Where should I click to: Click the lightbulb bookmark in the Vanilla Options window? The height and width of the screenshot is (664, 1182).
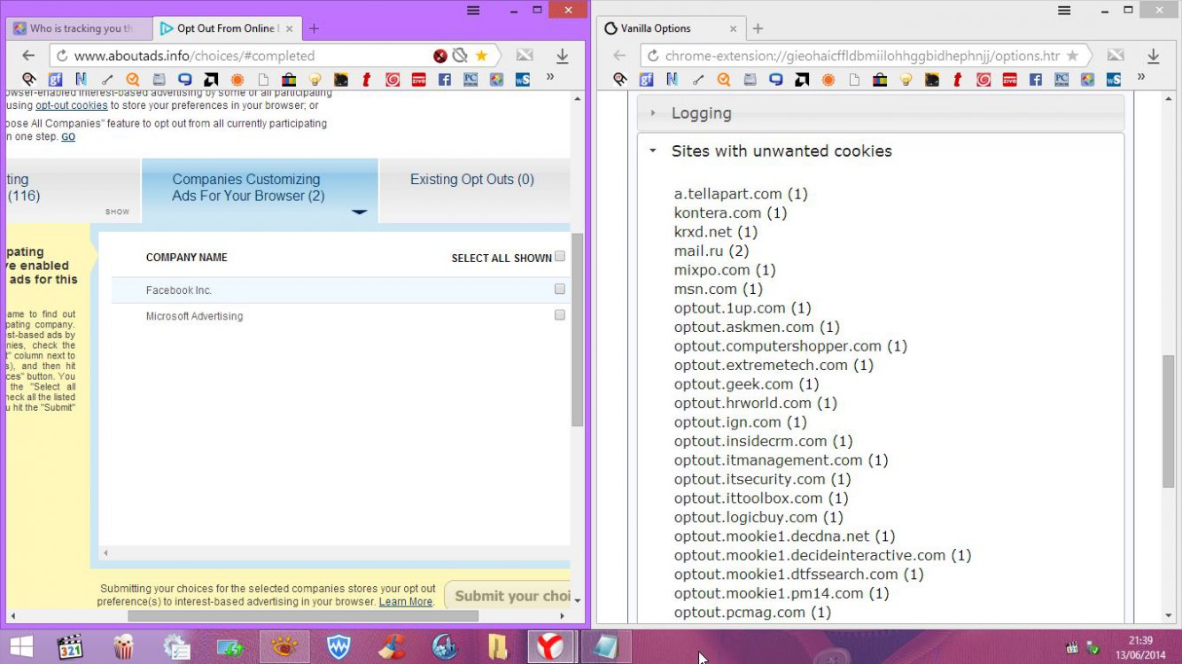coord(906,80)
